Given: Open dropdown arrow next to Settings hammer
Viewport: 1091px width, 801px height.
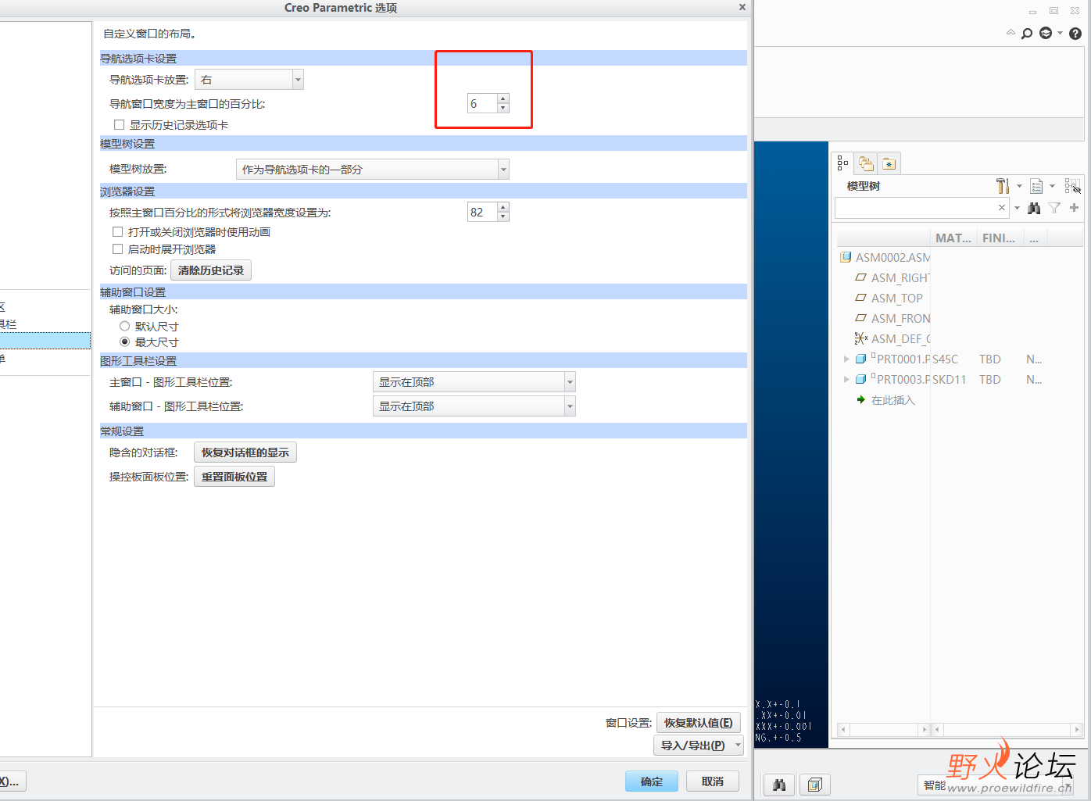Looking at the screenshot, I should tap(1019, 186).
